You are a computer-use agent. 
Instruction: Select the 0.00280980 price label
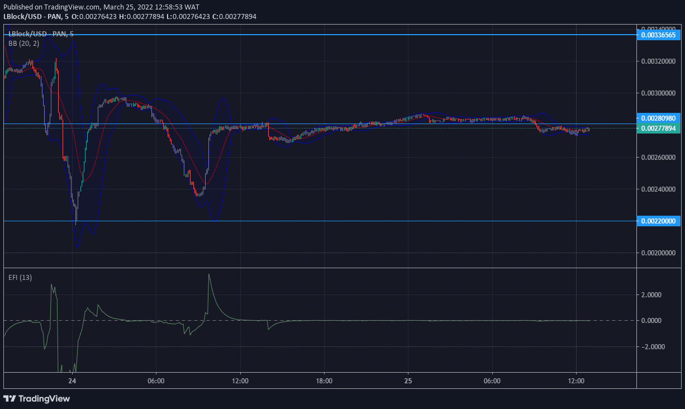[659, 118]
